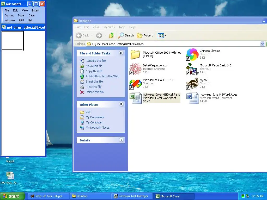
Task: Open My Computer in Other Places
Action: (x=94, y=122)
